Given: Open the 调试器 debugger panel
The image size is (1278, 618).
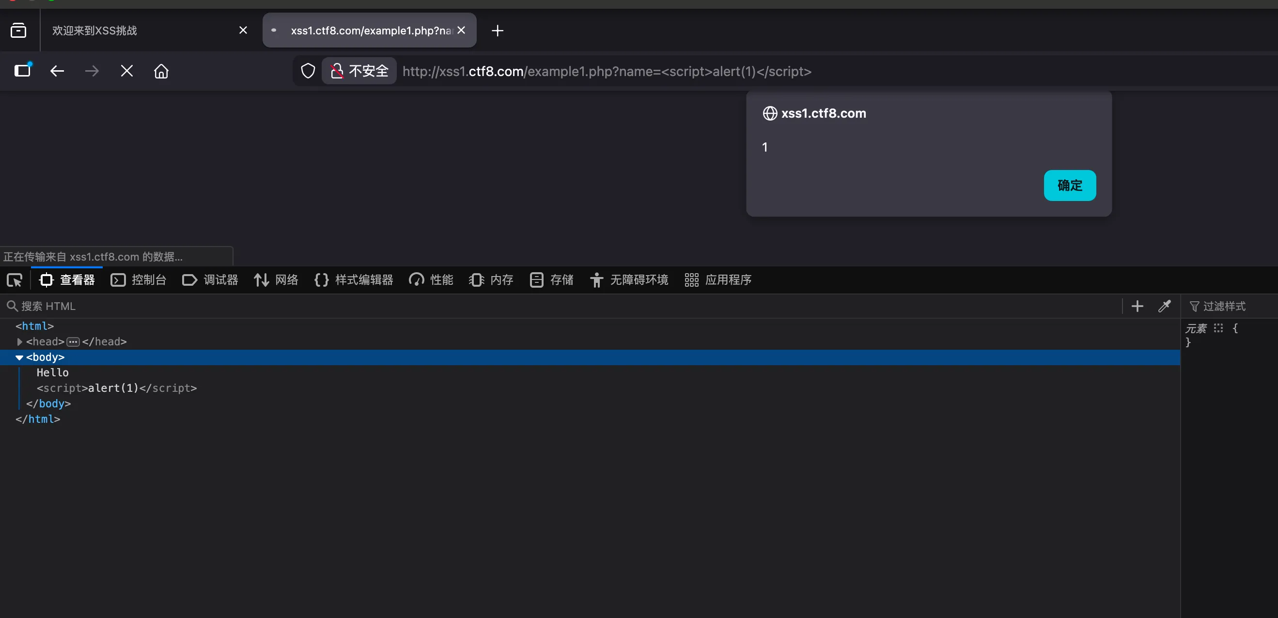Looking at the screenshot, I should tap(210, 280).
